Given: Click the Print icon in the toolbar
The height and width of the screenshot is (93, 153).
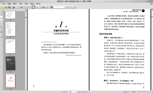Looking at the screenshot, I should click(14, 7).
